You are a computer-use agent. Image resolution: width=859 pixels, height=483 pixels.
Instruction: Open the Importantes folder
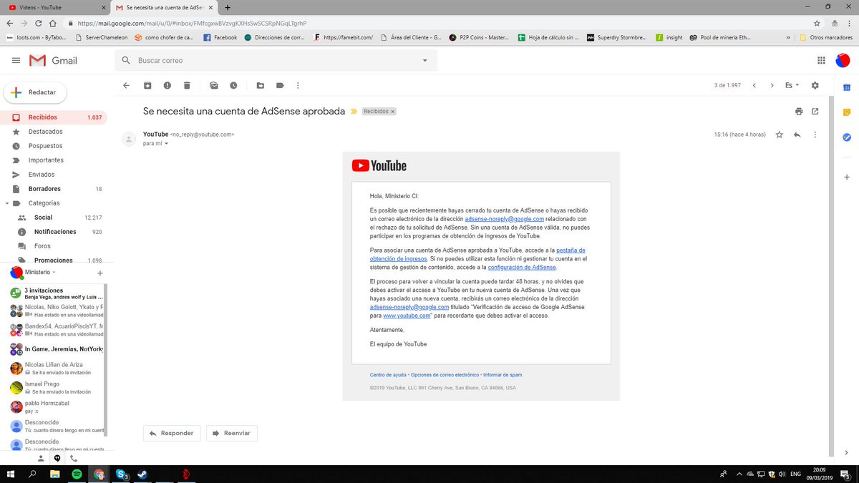(54, 160)
